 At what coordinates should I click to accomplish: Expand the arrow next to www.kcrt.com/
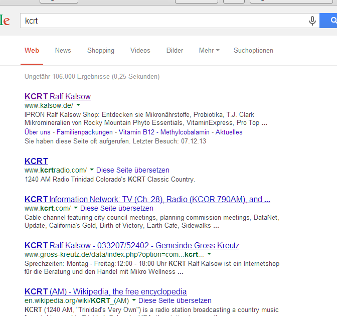[76, 208]
